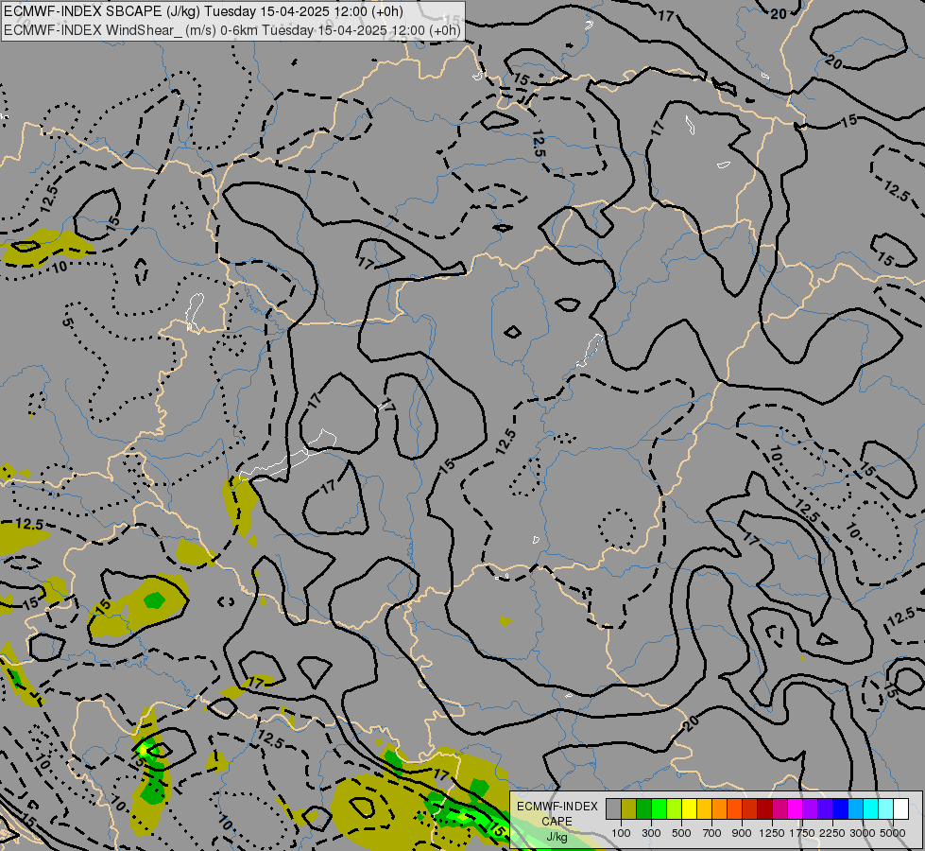This screenshot has height=851, width=925.
Task: Select the amber legend swatch
Action: pos(704,808)
